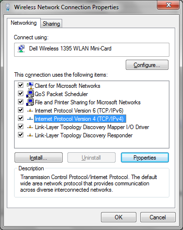Confirm changes with OK button
183x230 pixels.
point(118,217)
